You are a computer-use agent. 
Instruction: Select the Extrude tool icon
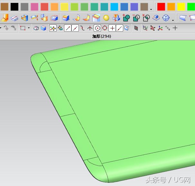(5, 18)
